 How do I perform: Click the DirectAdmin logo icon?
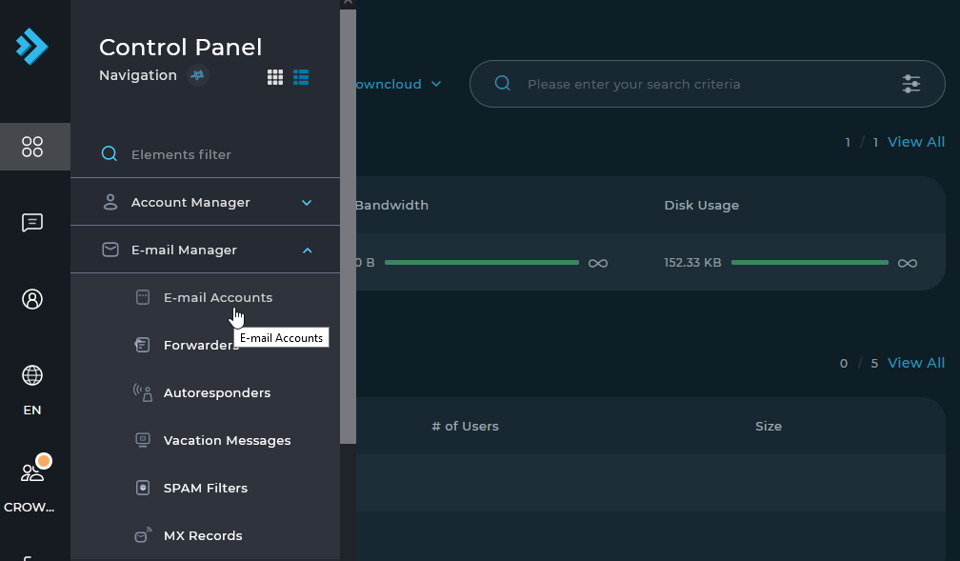(x=32, y=46)
